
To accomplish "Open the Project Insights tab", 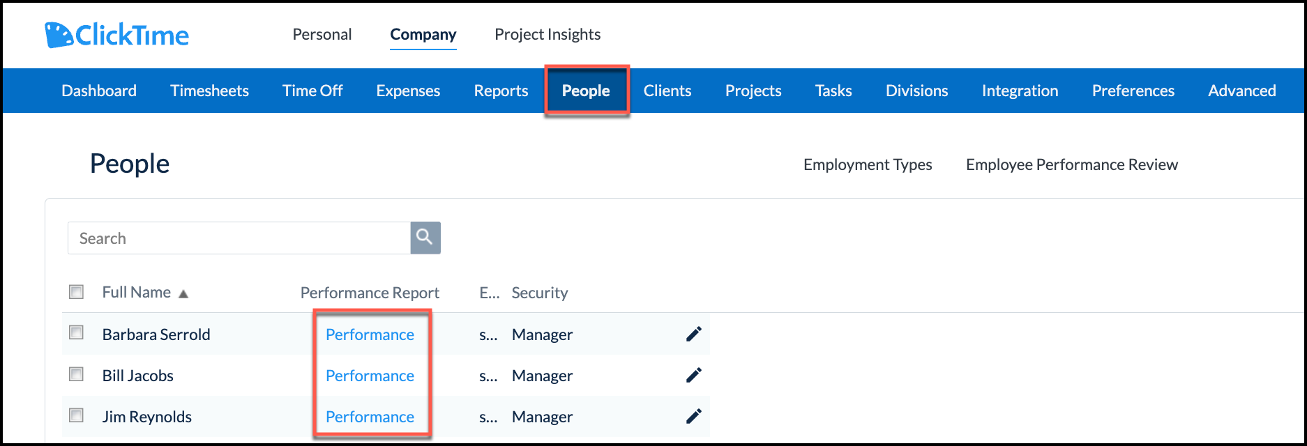I will point(547,34).
